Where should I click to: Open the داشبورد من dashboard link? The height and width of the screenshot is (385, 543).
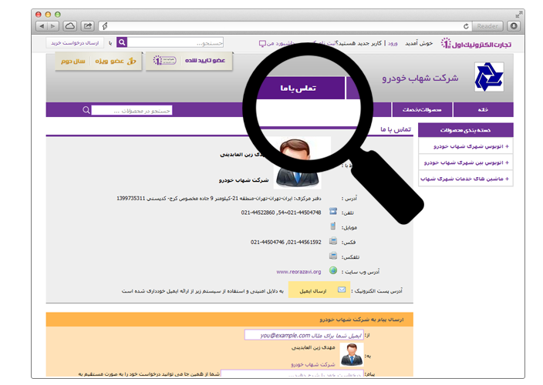point(277,43)
